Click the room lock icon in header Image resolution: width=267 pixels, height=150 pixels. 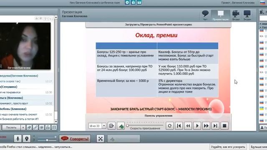click(x=133, y=2)
